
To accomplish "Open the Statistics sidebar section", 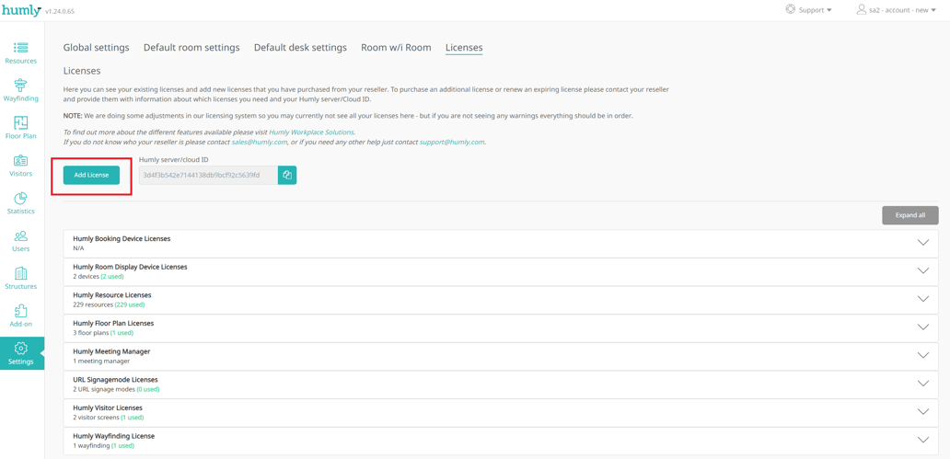I will tap(21, 203).
